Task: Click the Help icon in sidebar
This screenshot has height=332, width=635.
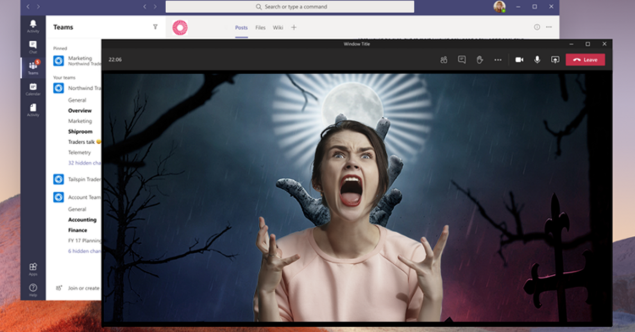Action: pyautogui.click(x=33, y=290)
